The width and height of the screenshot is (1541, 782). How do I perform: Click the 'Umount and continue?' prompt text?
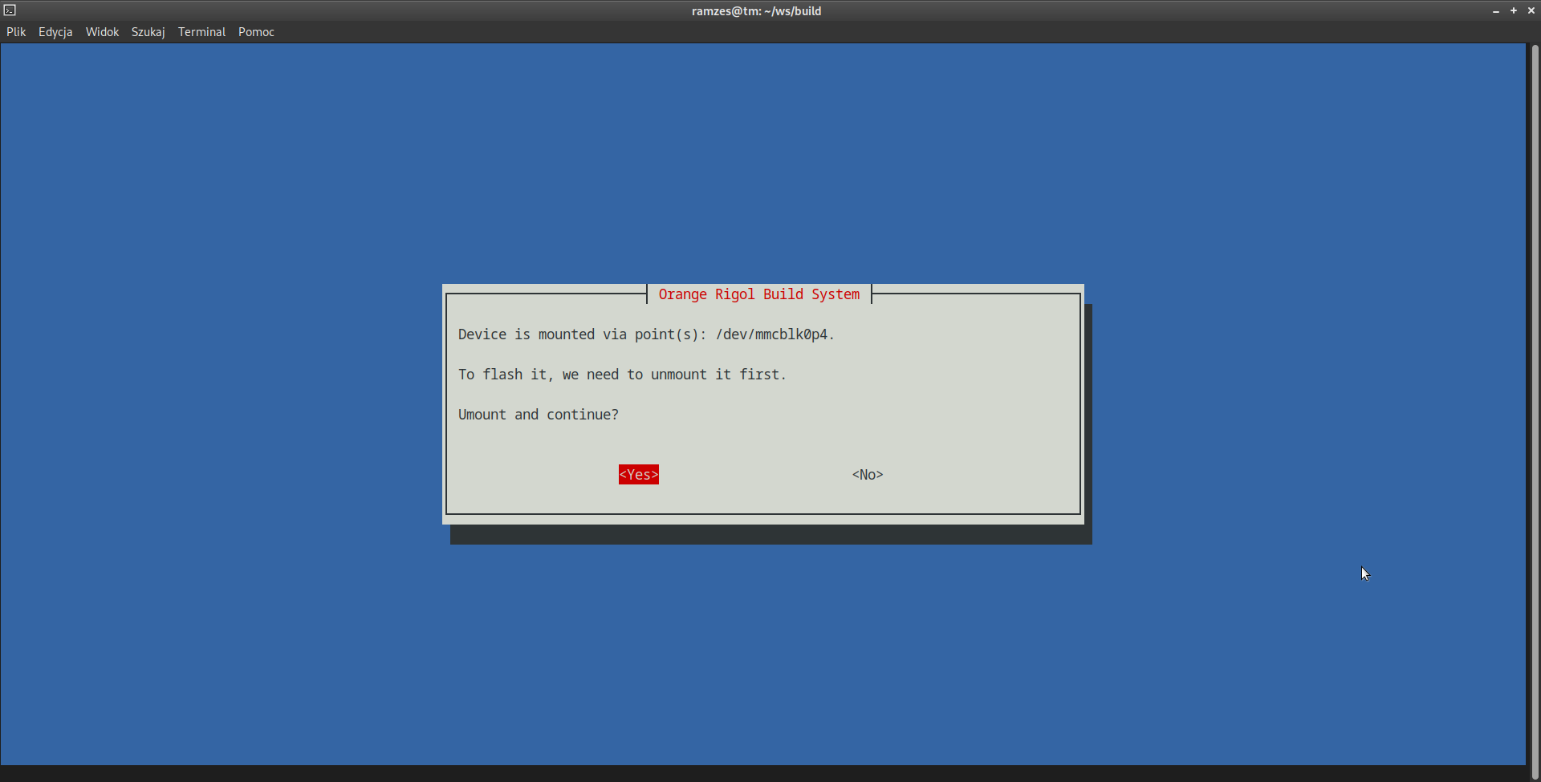(x=539, y=415)
